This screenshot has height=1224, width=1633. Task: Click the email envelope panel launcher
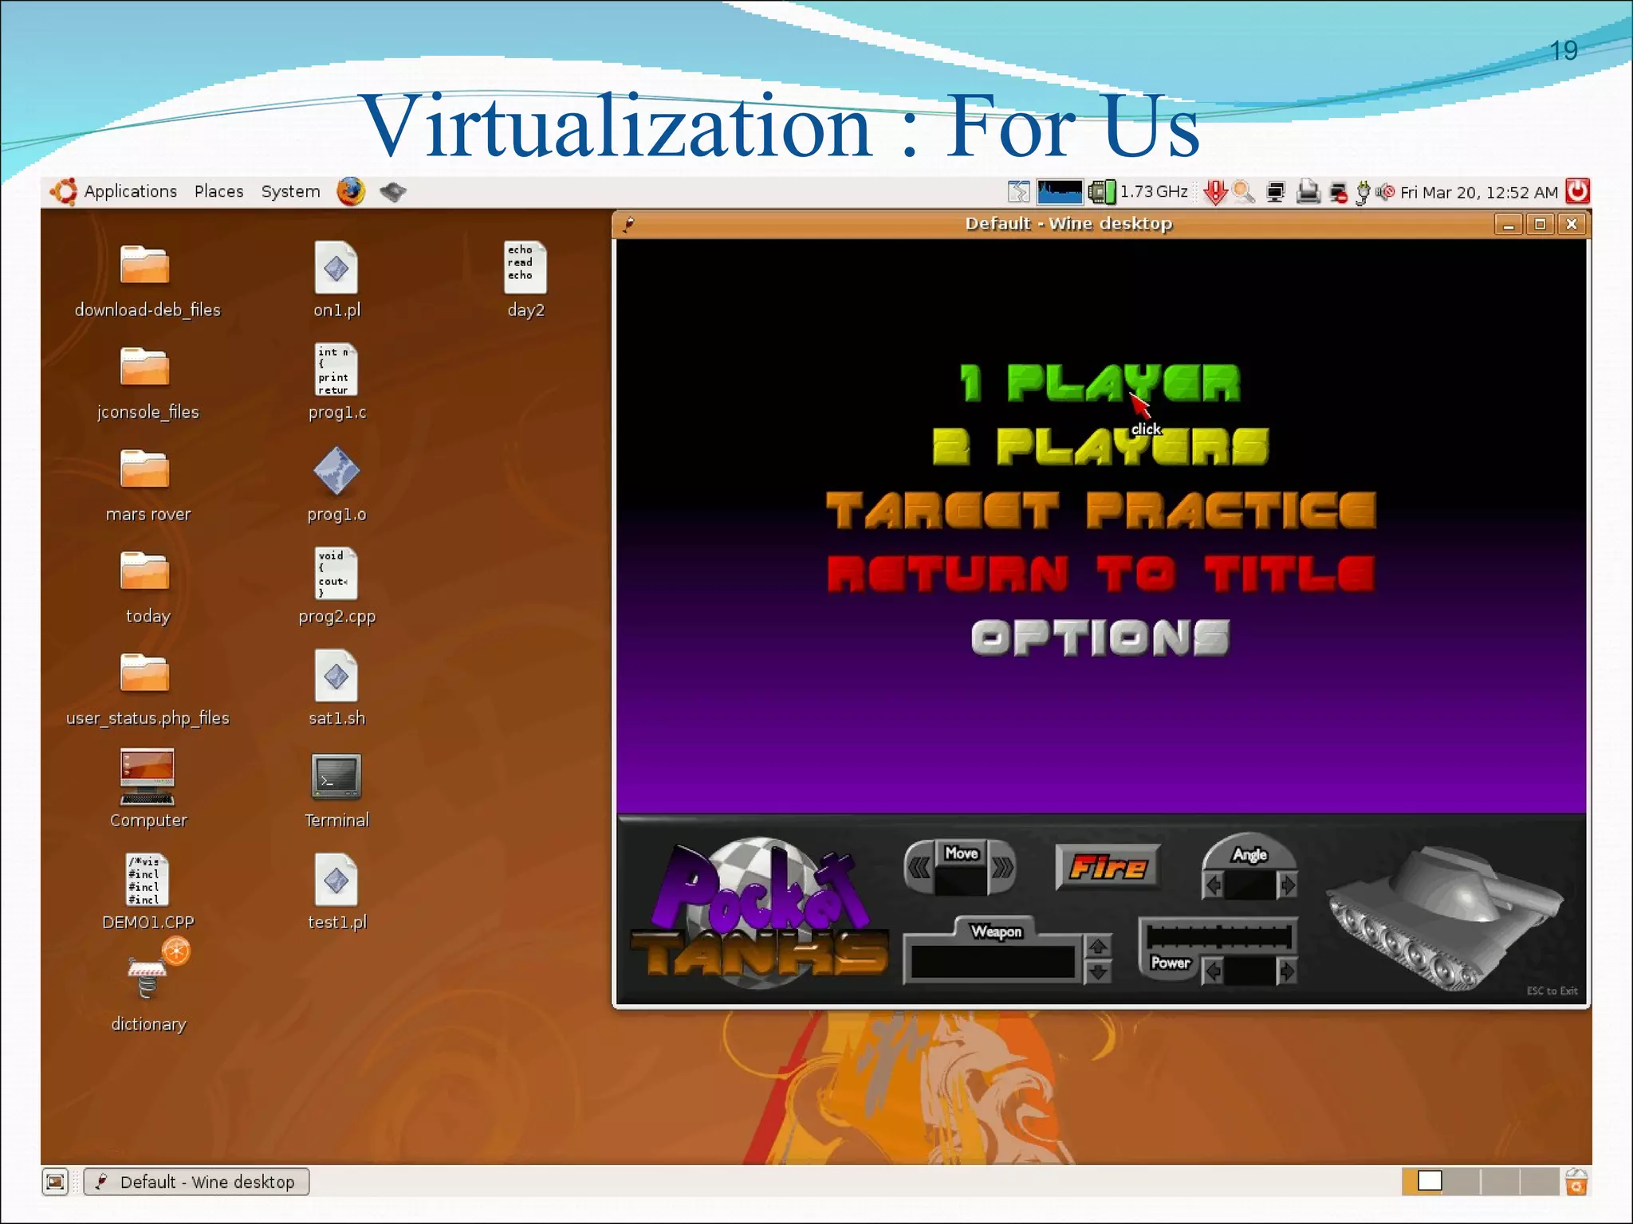(392, 192)
